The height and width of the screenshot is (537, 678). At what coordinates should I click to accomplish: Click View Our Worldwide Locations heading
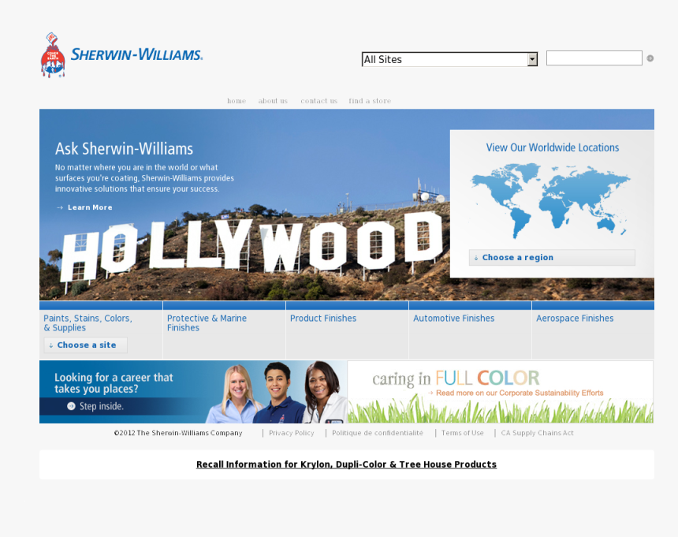(552, 147)
